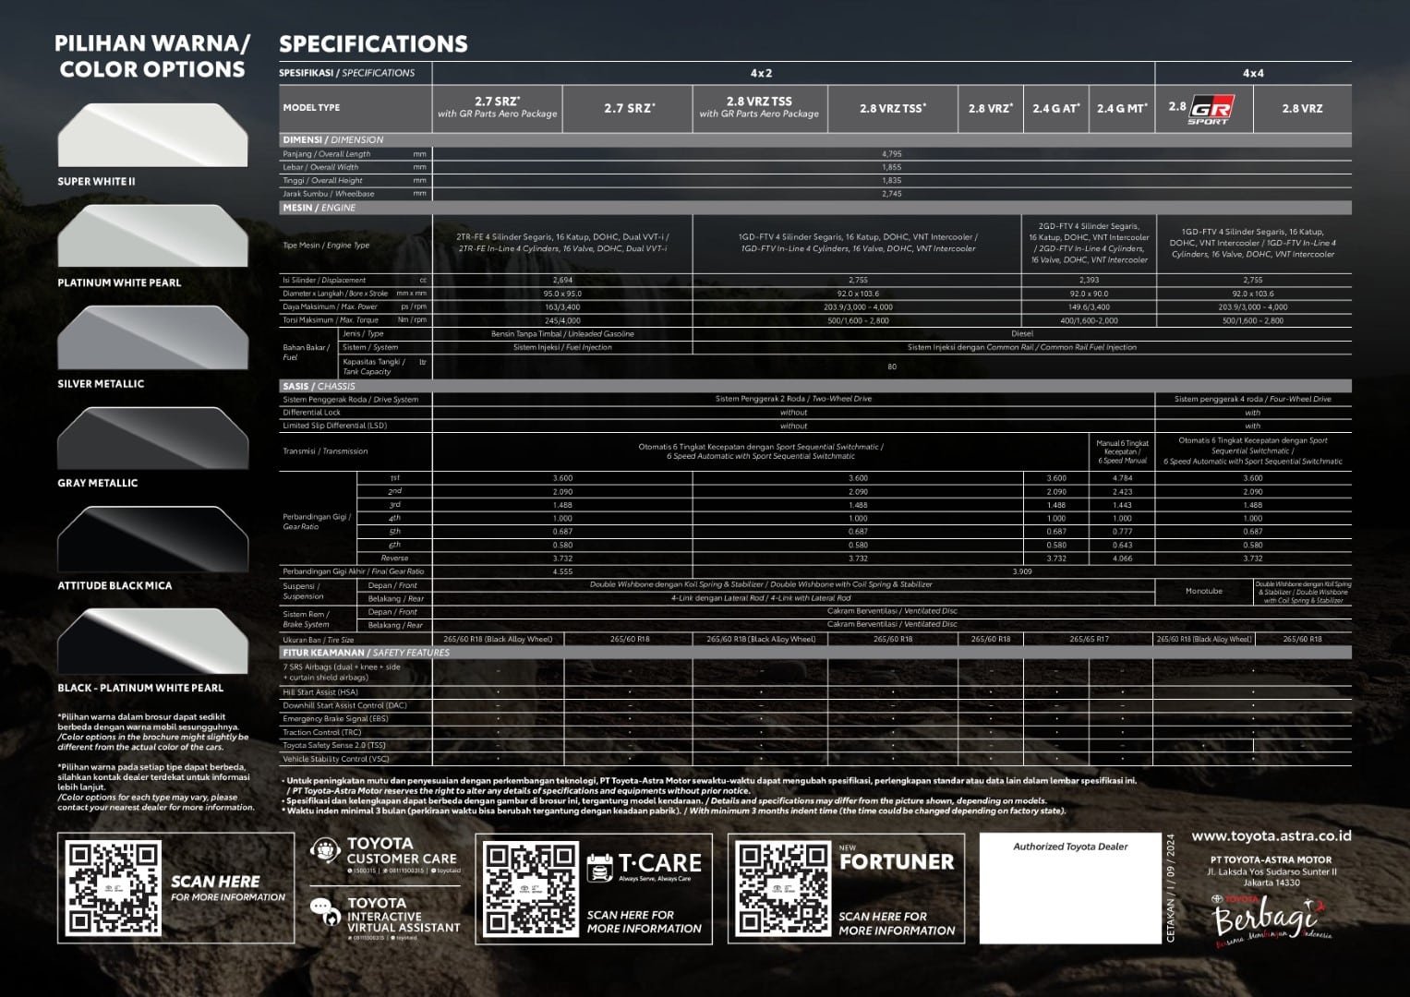Click the 'CETAKAN / I / 09 / 2024' print note

tap(1172, 888)
